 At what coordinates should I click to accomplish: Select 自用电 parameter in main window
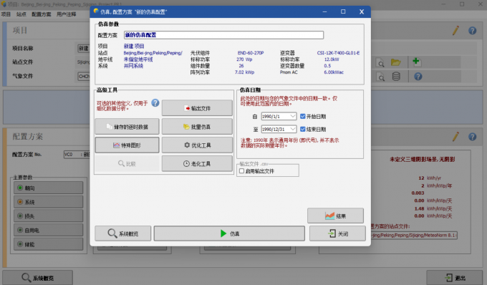pyautogui.click(x=49, y=230)
